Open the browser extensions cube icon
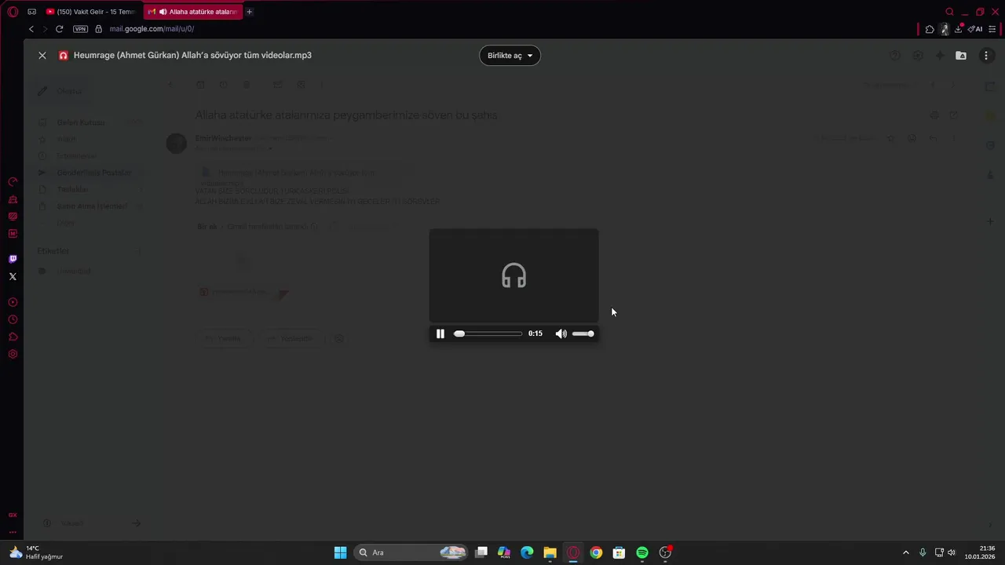Screen dimensions: 1005x565 [930, 29]
